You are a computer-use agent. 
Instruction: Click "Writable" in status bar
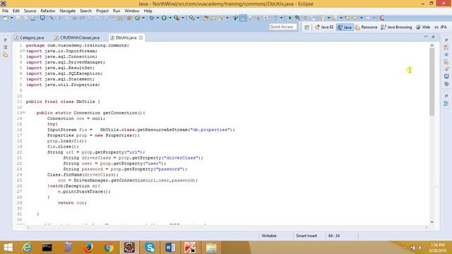268,236
